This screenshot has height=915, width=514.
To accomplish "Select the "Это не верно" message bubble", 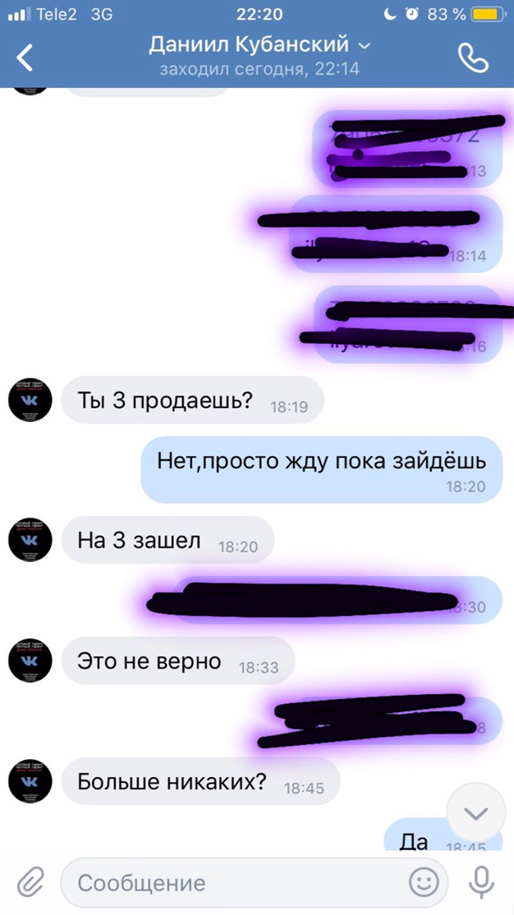I will click(178, 661).
